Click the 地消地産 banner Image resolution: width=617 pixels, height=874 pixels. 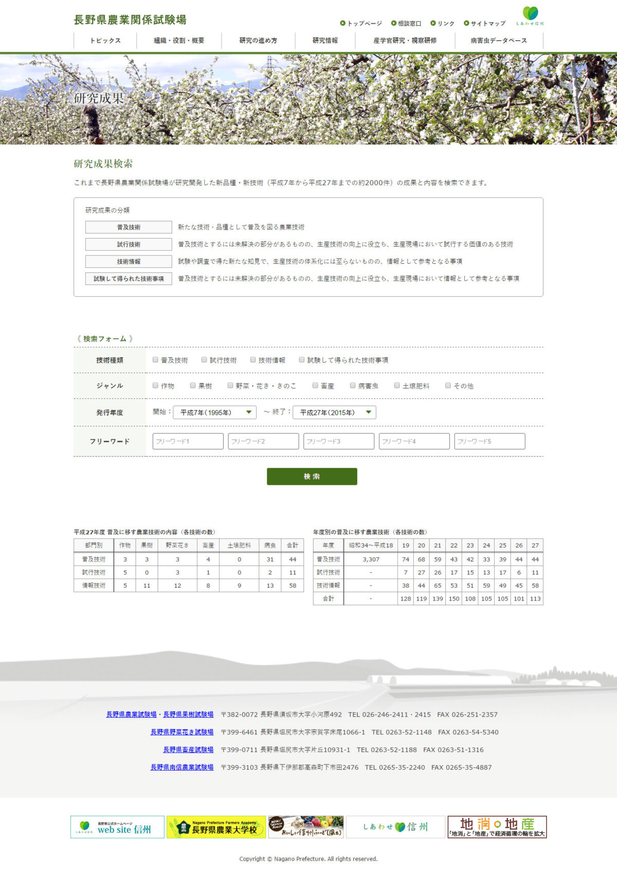point(497,827)
